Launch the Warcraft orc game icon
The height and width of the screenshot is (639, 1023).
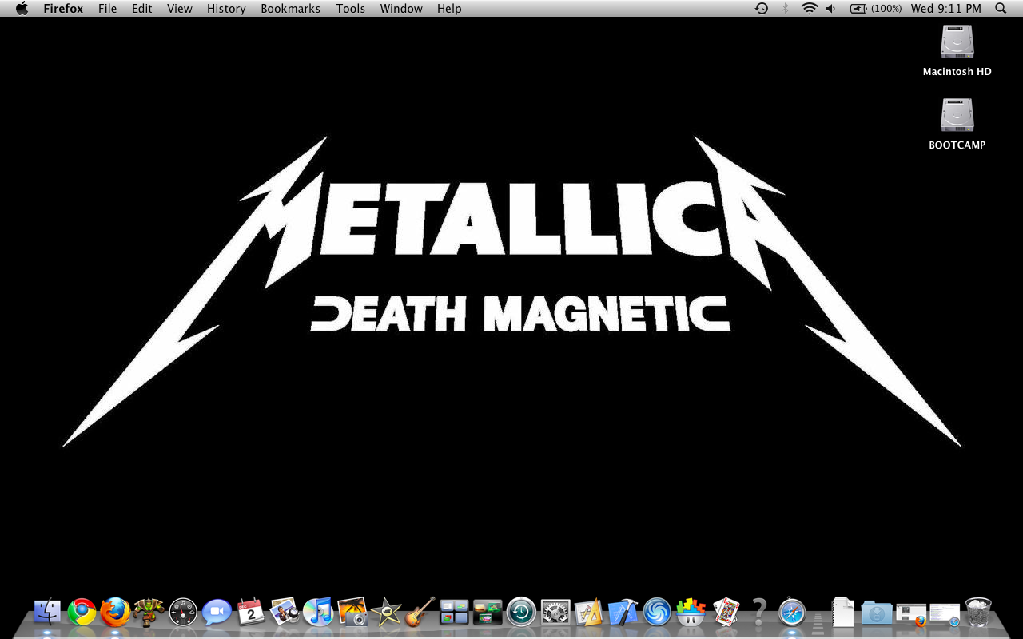pos(149,613)
